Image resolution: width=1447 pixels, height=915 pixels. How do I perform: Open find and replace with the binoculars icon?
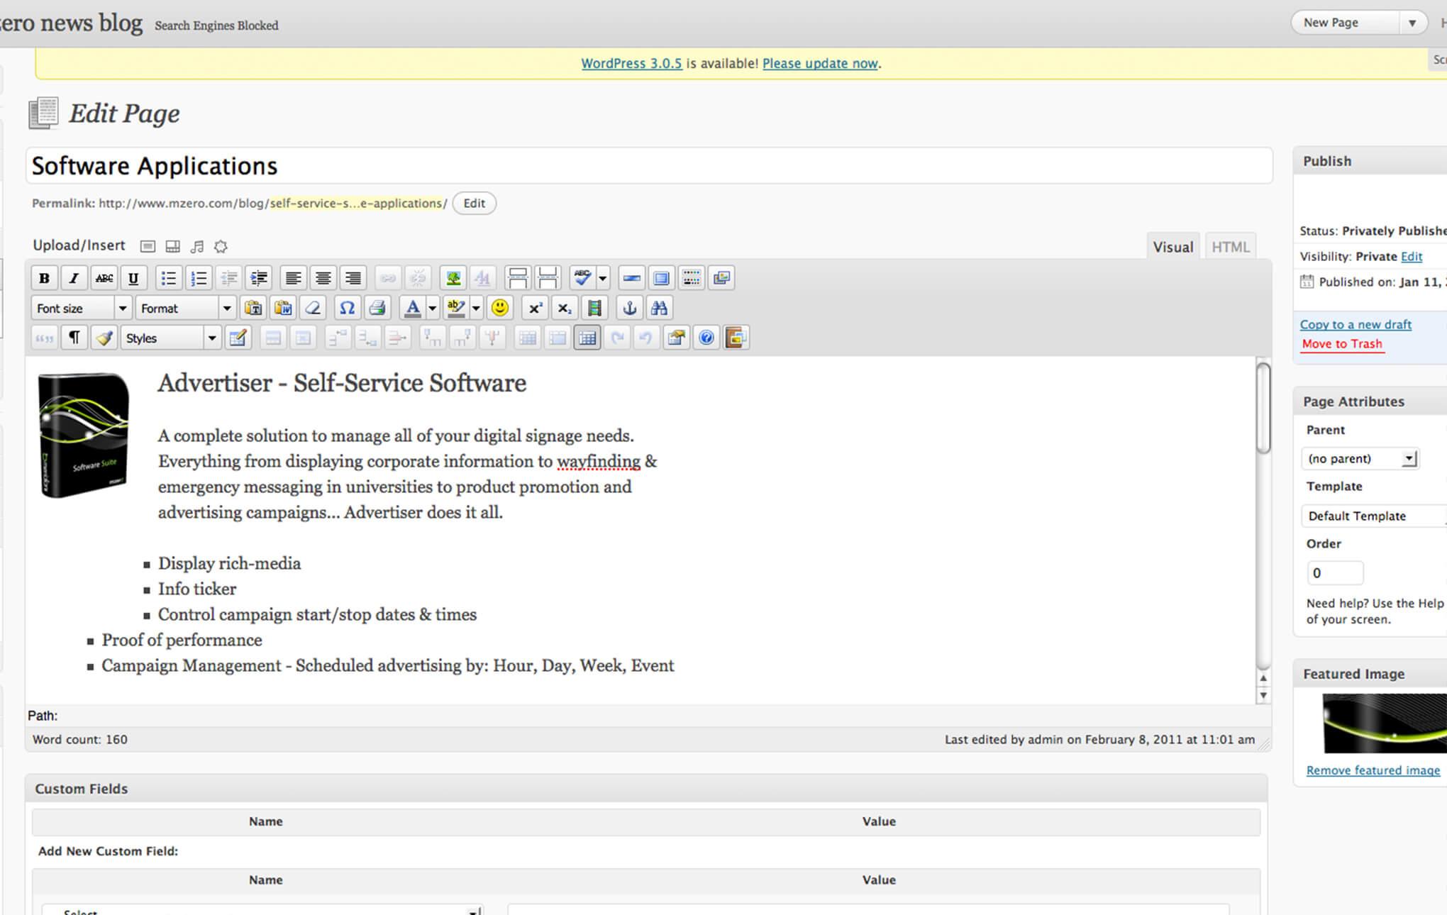pyautogui.click(x=659, y=307)
